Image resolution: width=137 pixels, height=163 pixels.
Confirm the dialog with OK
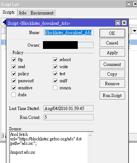[112, 33]
